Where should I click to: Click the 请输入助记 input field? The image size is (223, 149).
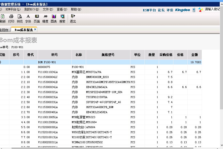(212, 9)
